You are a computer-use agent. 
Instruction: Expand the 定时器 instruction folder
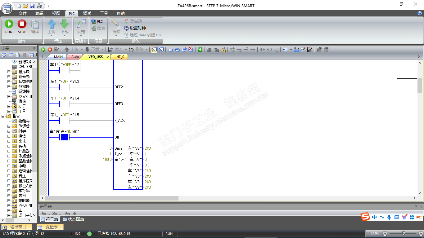(9, 201)
